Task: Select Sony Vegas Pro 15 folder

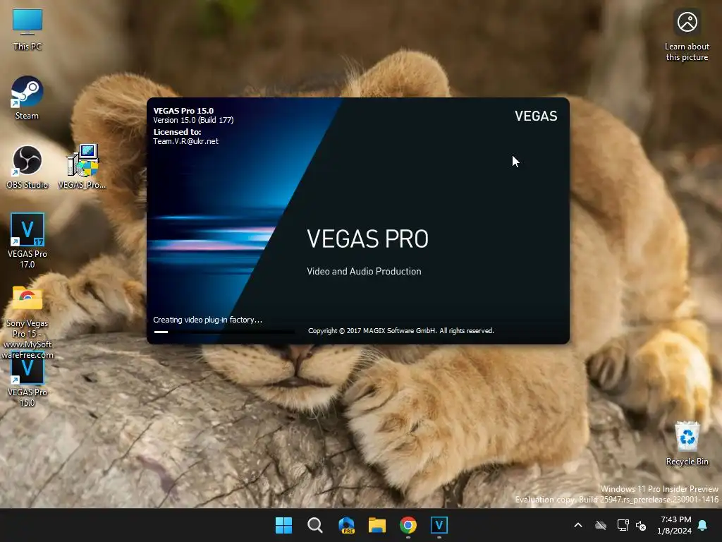Action: [27, 322]
